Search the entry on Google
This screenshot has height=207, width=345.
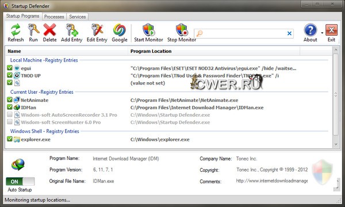[x=120, y=30]
